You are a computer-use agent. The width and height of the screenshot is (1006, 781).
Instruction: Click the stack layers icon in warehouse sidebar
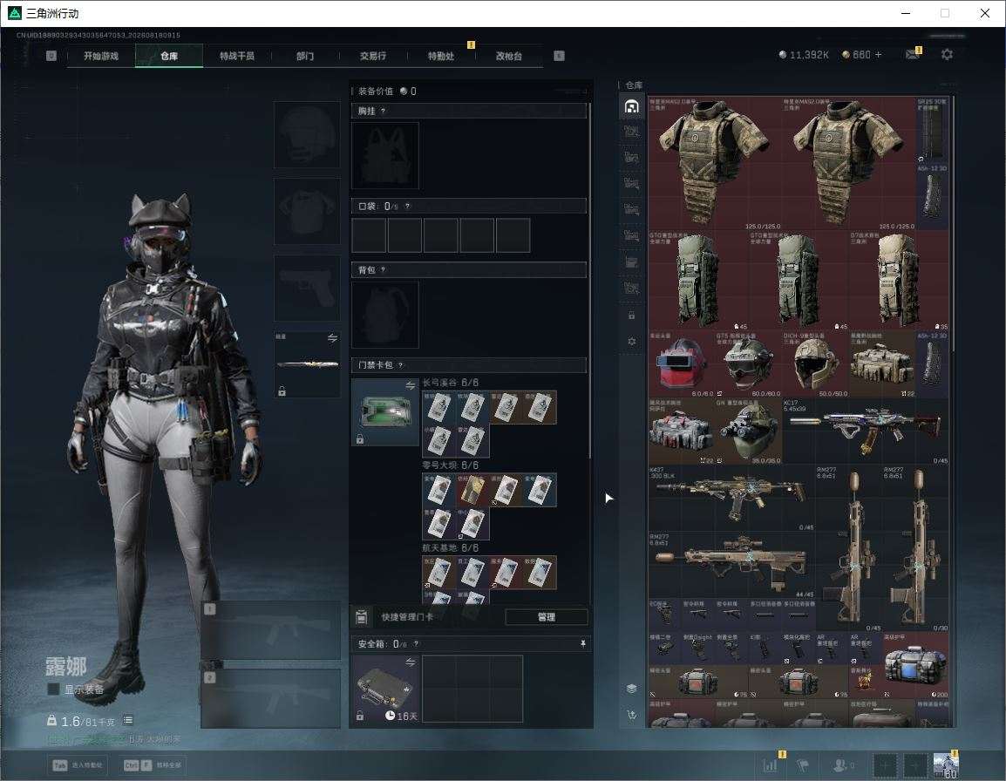(x=631, y=689)
